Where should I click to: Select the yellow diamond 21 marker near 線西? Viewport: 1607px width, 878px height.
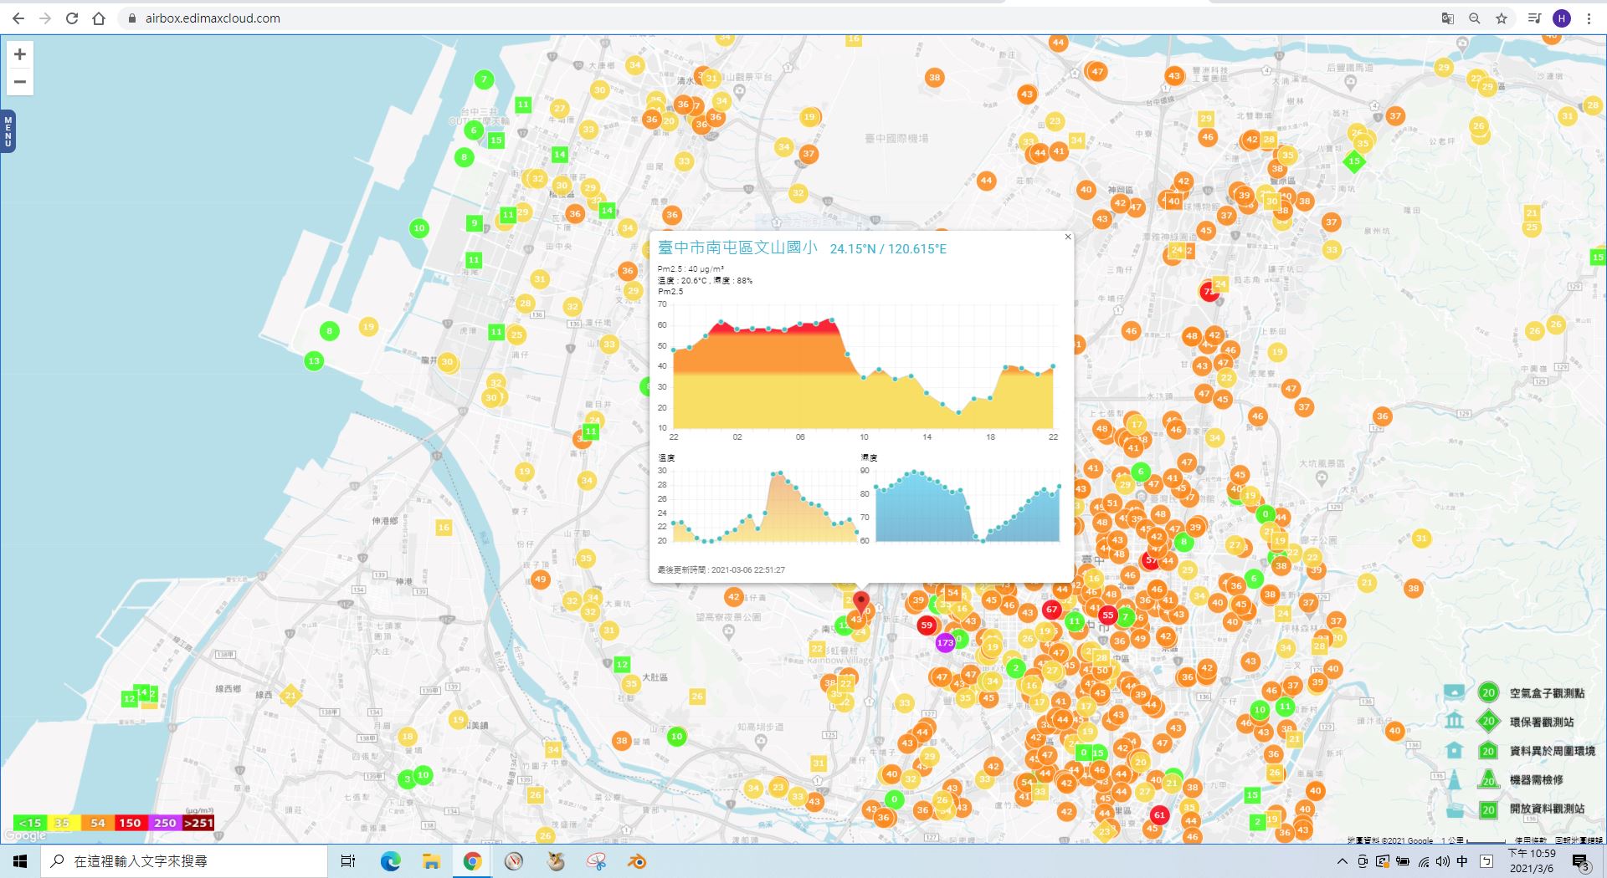click(290, 695)
